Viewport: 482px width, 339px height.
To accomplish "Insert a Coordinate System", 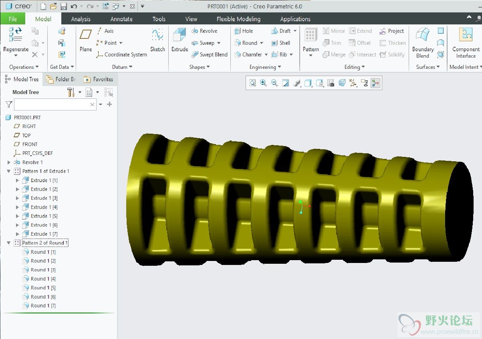I will pyautogui.click(x=121, y=54).
